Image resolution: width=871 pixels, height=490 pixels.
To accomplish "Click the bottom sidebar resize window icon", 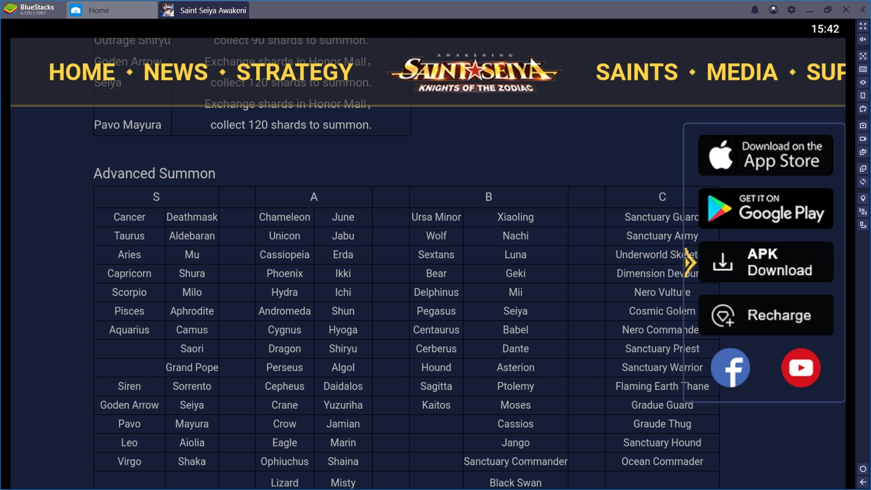I will [863, 225].
